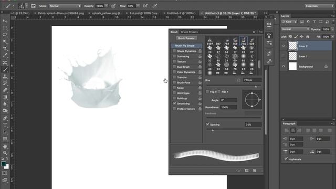Image resolution: width=336 pixels, height=189 pixels.
Task: Switch to the Paint-splash-Blue document tab
Action: (60, 13)
